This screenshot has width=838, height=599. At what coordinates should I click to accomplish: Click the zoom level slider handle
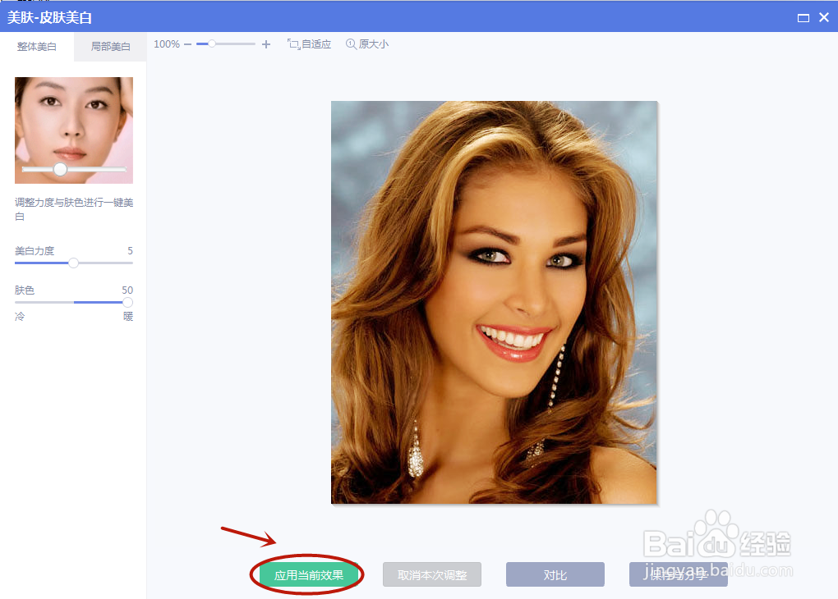pyautogui.click(x=212, y=43)
